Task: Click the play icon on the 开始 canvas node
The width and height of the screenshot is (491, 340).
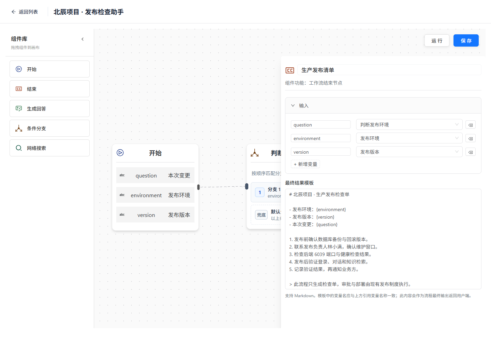Action: coord(120,153)
